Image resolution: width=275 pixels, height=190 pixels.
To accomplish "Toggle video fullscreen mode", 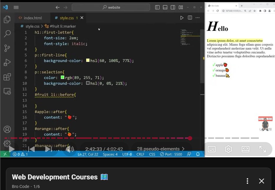I will (x=263, y=149).
